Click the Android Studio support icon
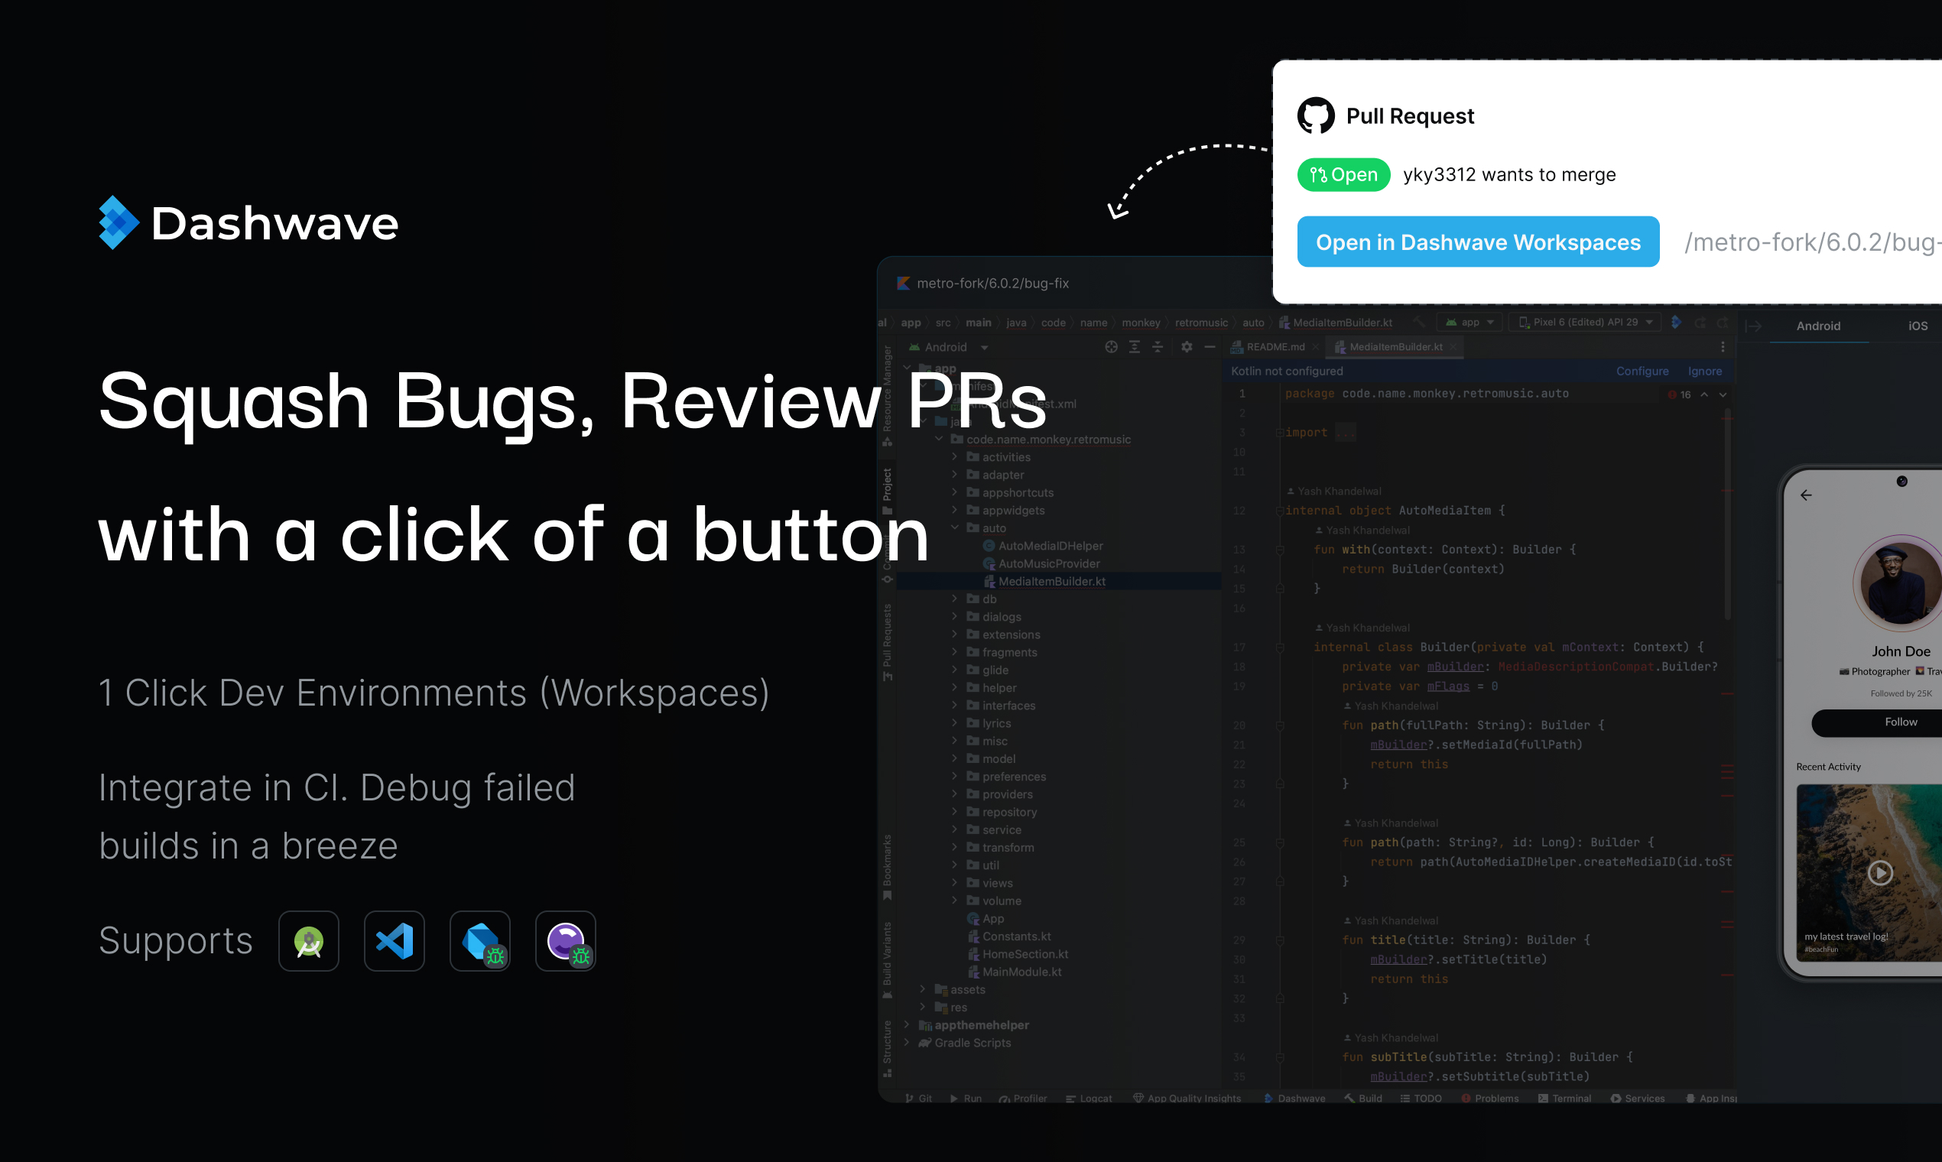 coord(309,941)
